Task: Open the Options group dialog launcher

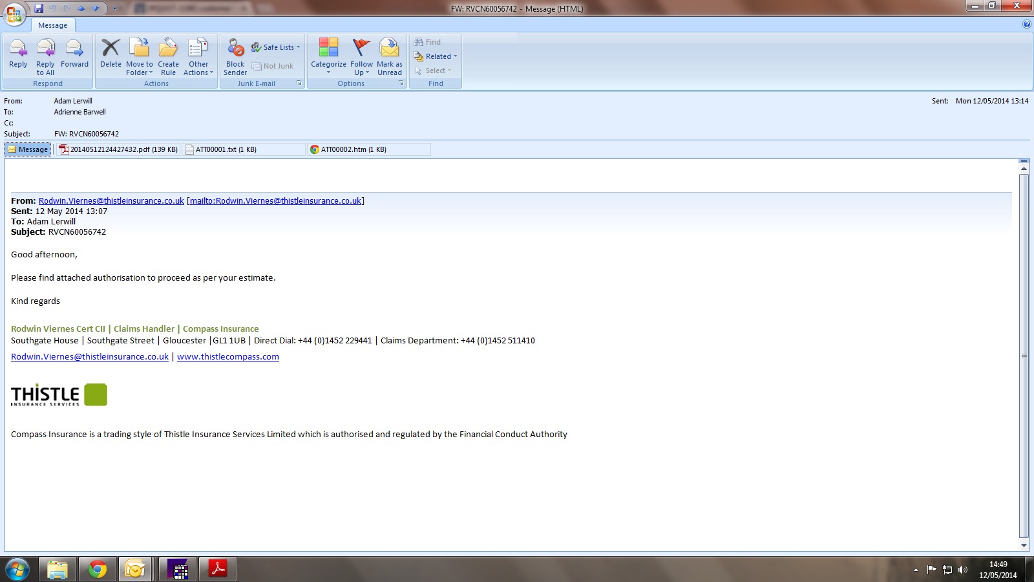Action: (401, 83)
